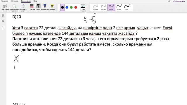
Task: Set pen thickness to 0.35 мм
Action: (103, 7)
